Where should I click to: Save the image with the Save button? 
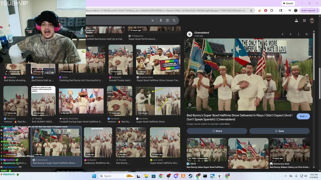click(x=279, y=131)
